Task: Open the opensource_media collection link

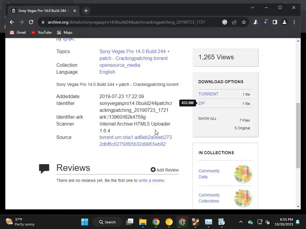Action: pyautogui.click(x=120, y=65)
